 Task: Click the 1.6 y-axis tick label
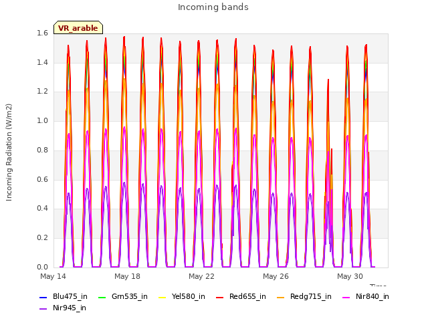pyautogui.click(x=42, y=33)
